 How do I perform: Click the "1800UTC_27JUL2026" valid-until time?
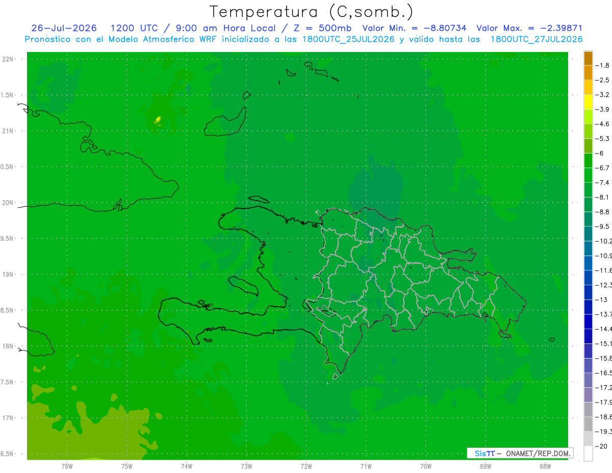[537, 39]
